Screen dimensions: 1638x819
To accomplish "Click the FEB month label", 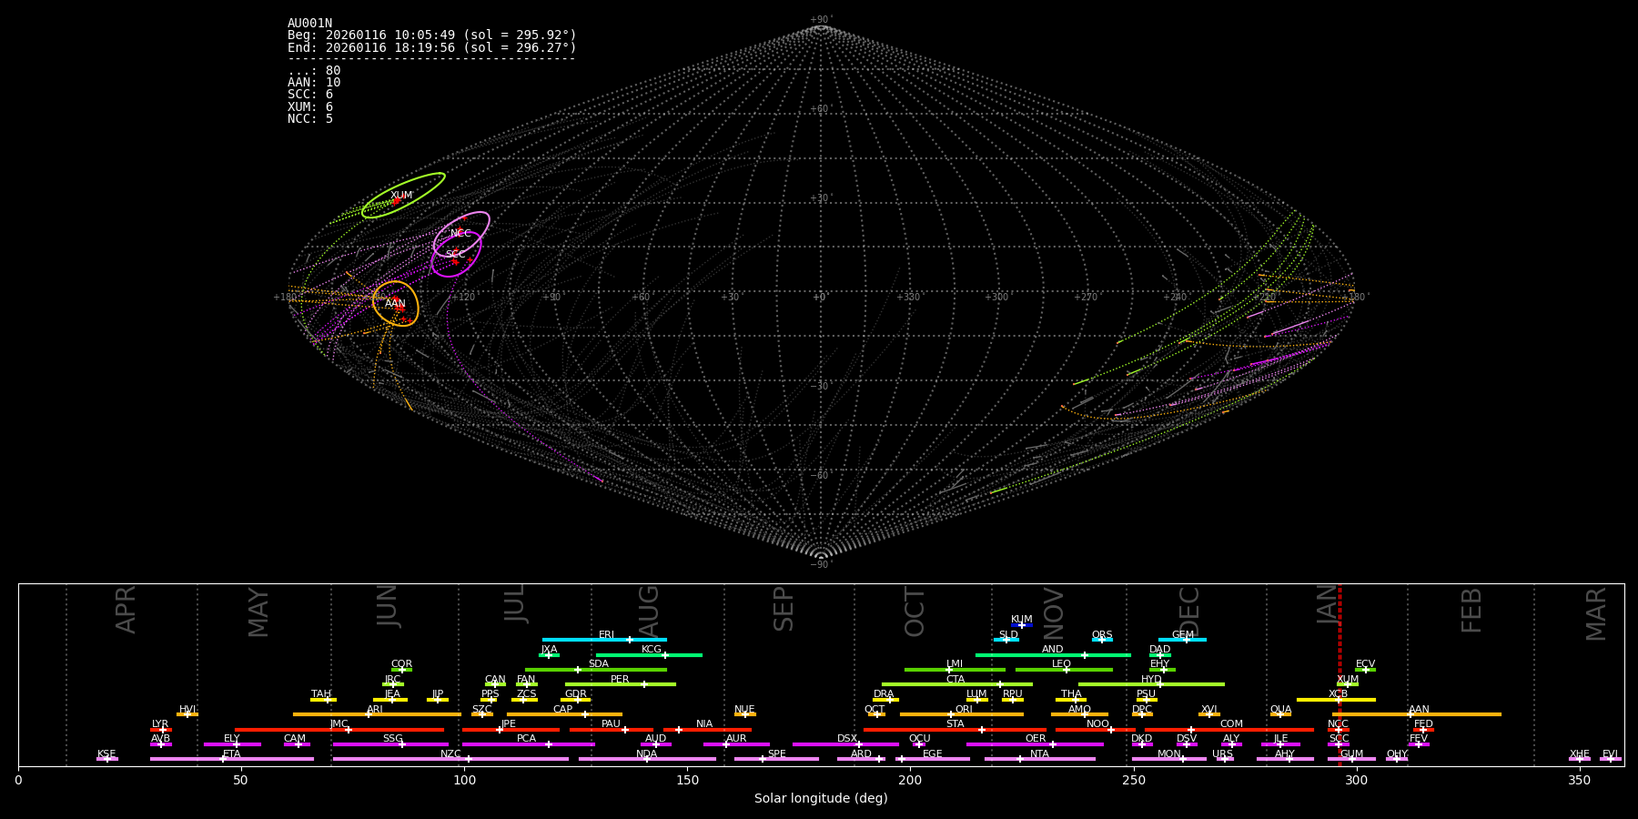I will (x=1471, y=611).
